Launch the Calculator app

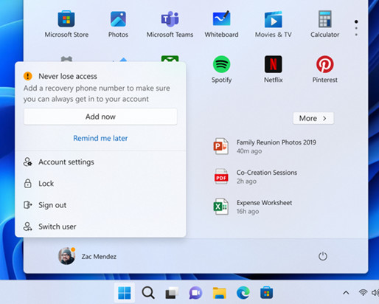tap(324, 24)
